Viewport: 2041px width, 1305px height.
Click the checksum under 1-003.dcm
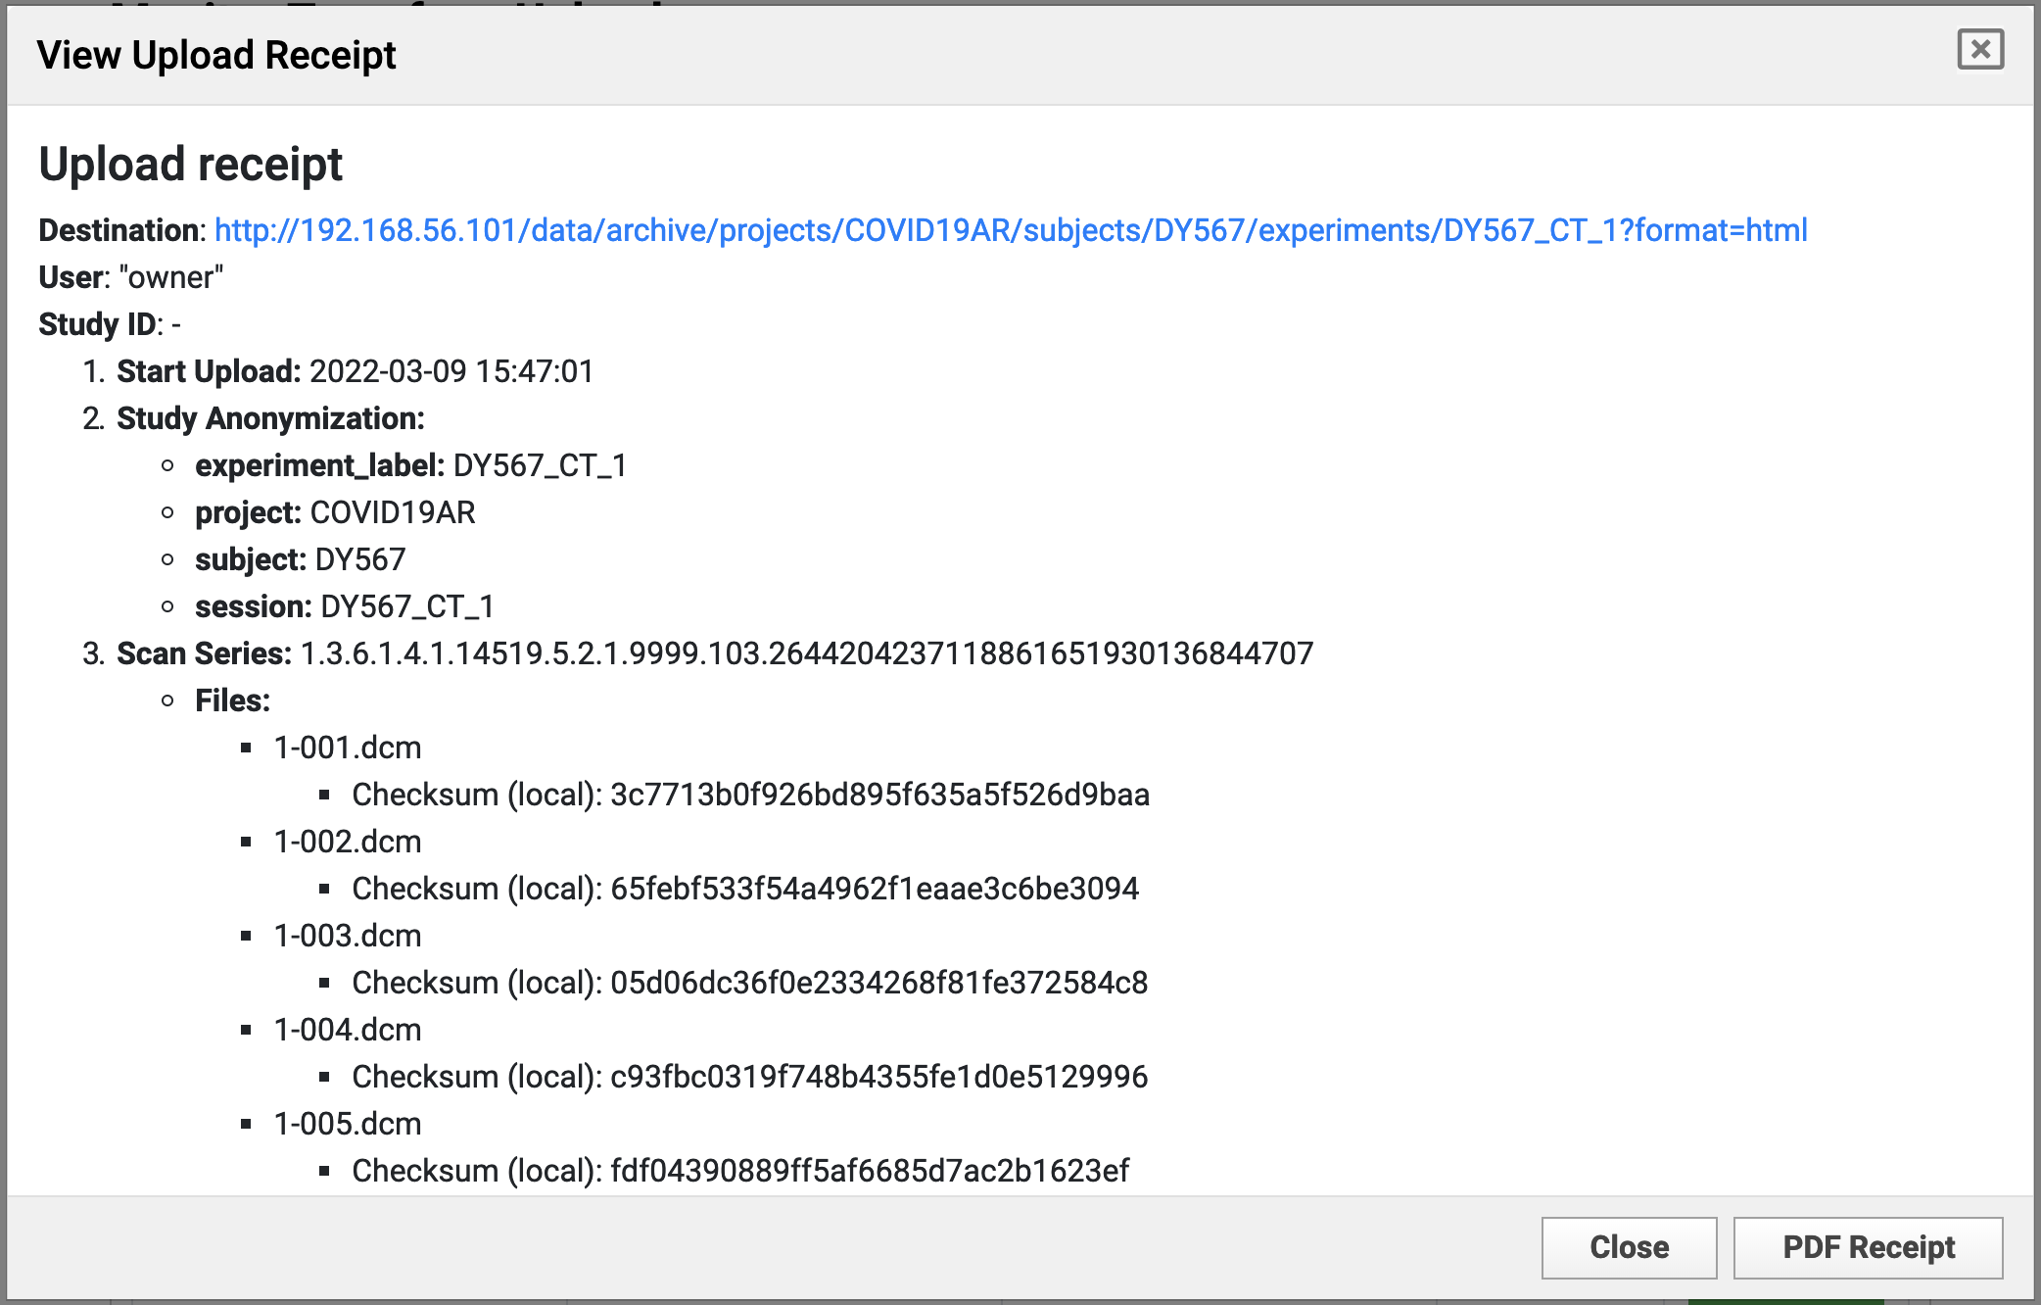coord(878,983)
